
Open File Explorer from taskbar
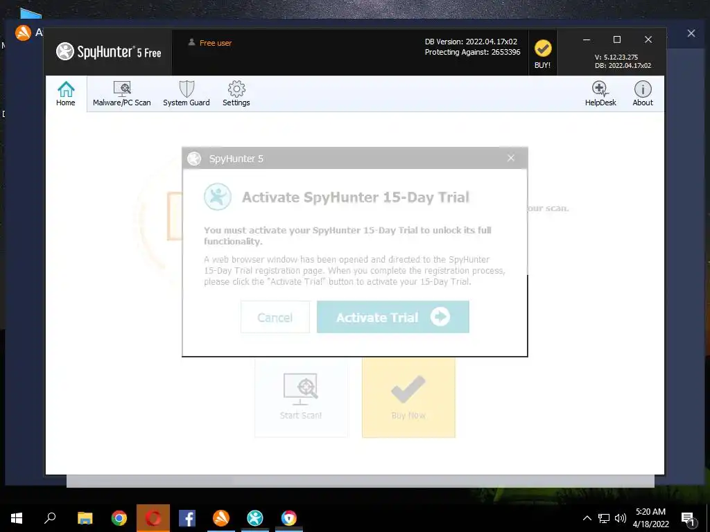85,518
